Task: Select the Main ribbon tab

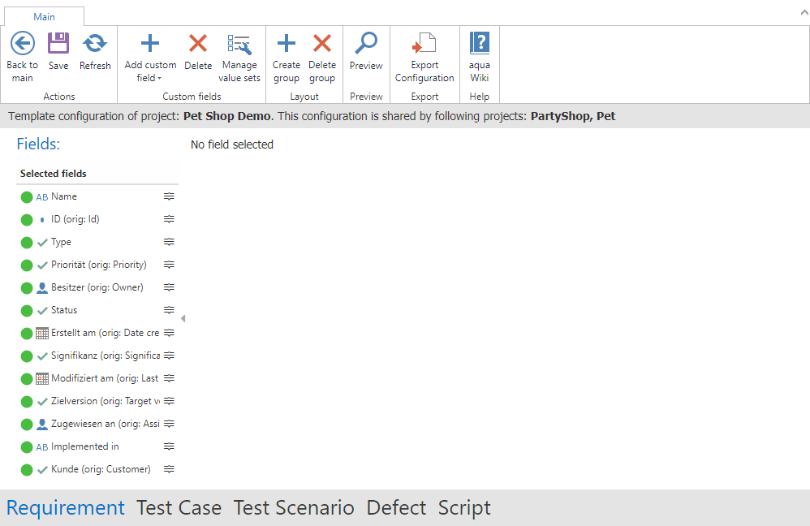Action: 44,16
